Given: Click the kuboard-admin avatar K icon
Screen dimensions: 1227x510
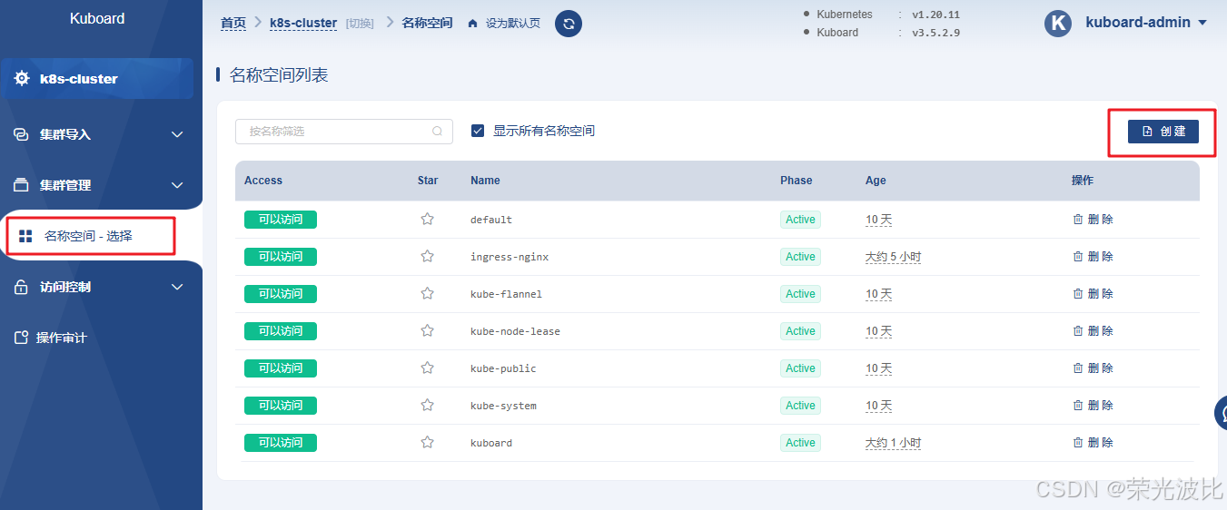Looking at the screenshot, I should [x=1058, y=23].
